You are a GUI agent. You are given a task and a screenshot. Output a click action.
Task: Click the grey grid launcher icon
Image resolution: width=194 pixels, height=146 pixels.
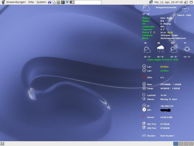[x=58, y=2]
